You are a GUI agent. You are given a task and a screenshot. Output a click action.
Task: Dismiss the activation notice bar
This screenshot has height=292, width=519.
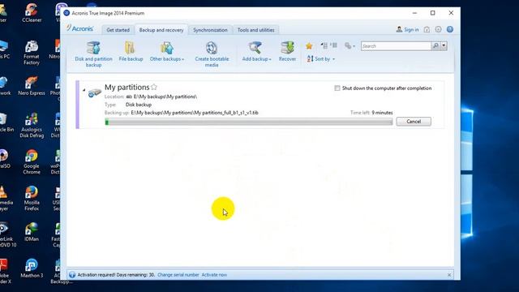[x=449, y=275]
